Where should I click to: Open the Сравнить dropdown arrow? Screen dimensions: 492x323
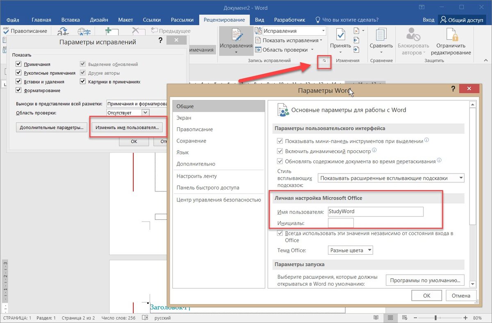coord(381,52)
